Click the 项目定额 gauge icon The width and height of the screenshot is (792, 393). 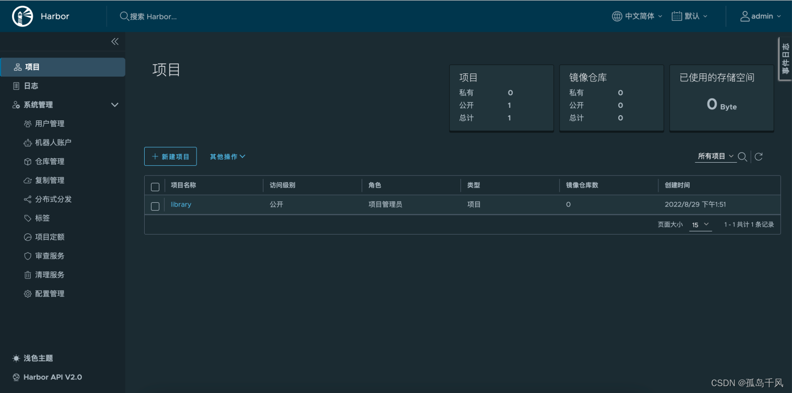tap(28, 237)
